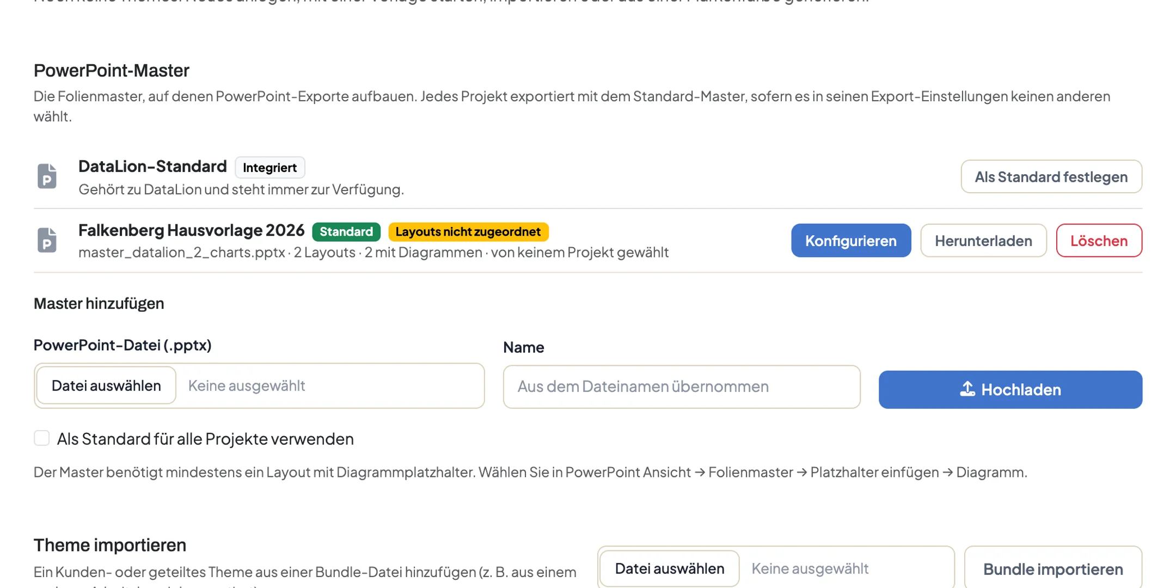Image resolution: width=1176 pixels, height=588 pixels.
Task: Open Konfigurieren for Falkenberg Hausvorlage 2026
Action: click(851, 240)
